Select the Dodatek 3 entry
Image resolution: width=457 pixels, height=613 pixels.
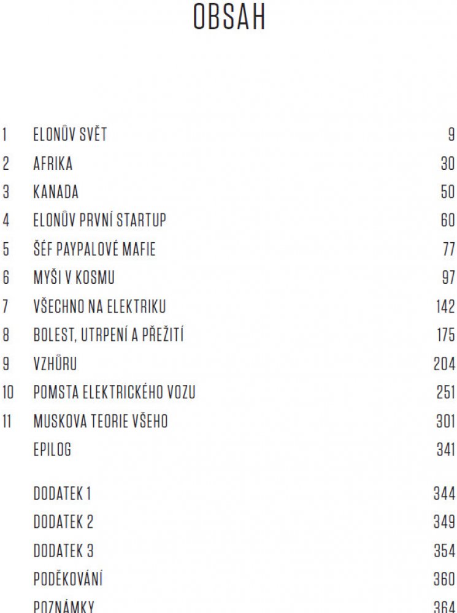[x=63, y=550]
